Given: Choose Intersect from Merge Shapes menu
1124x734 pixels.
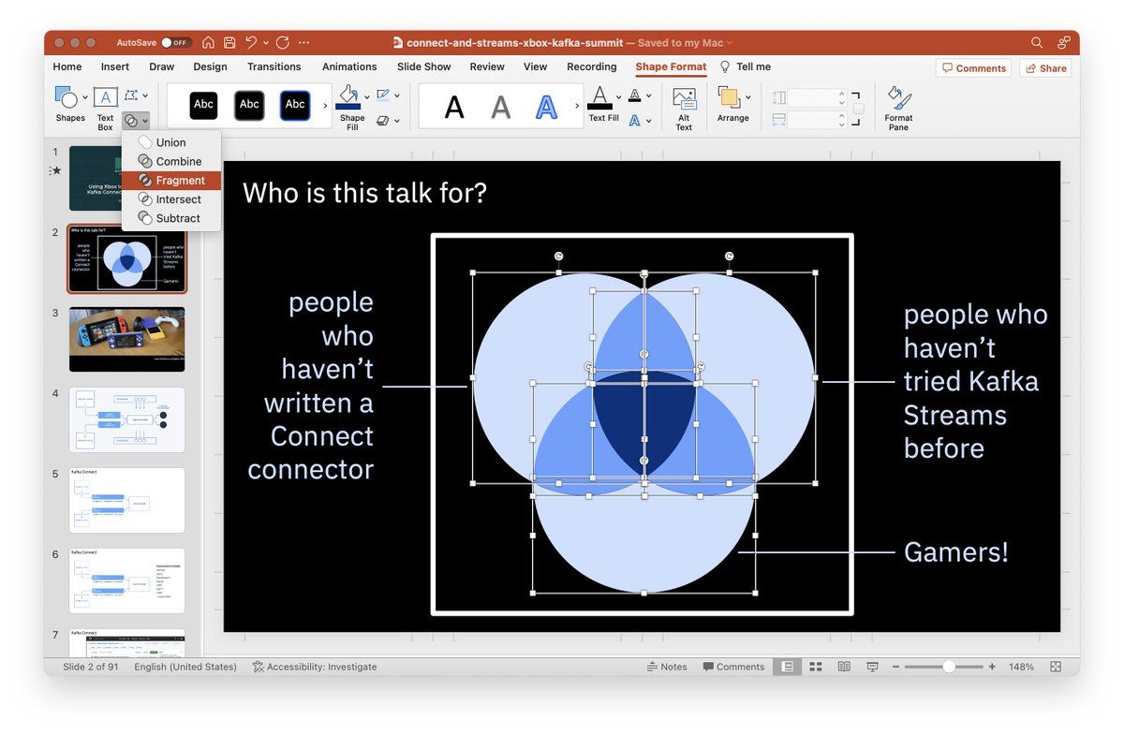Looking at the screenshot, I should (171, 199).
